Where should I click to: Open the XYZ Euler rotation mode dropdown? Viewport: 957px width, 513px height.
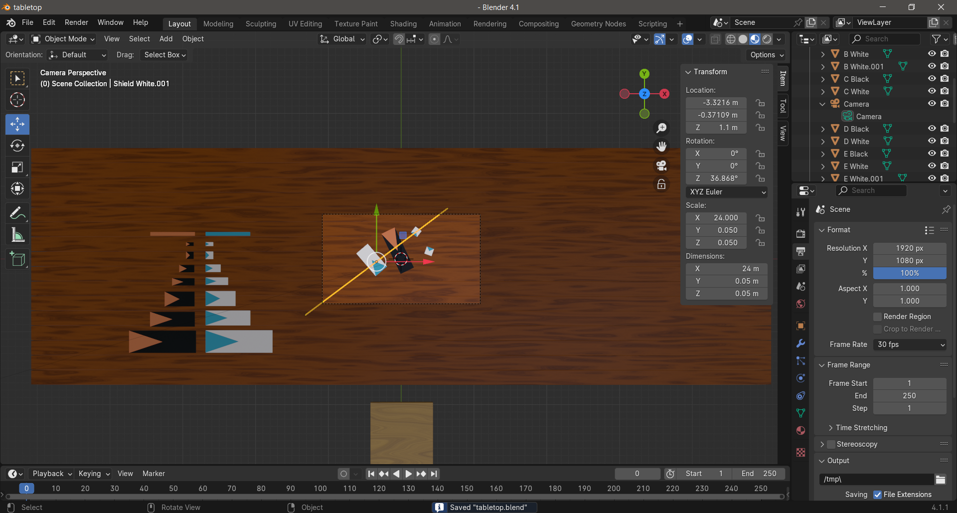(727, 192)
